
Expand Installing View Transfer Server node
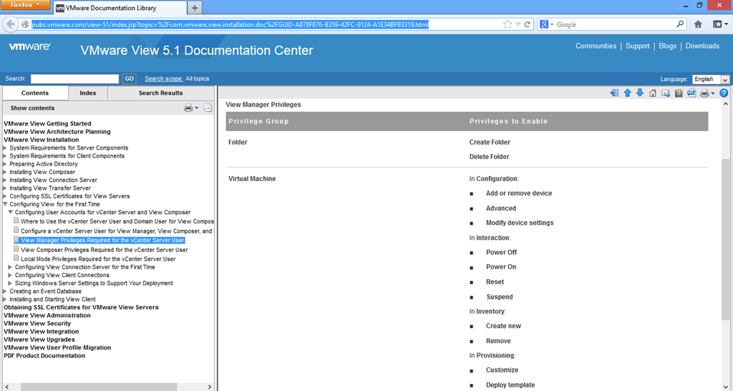click(5, 188)
